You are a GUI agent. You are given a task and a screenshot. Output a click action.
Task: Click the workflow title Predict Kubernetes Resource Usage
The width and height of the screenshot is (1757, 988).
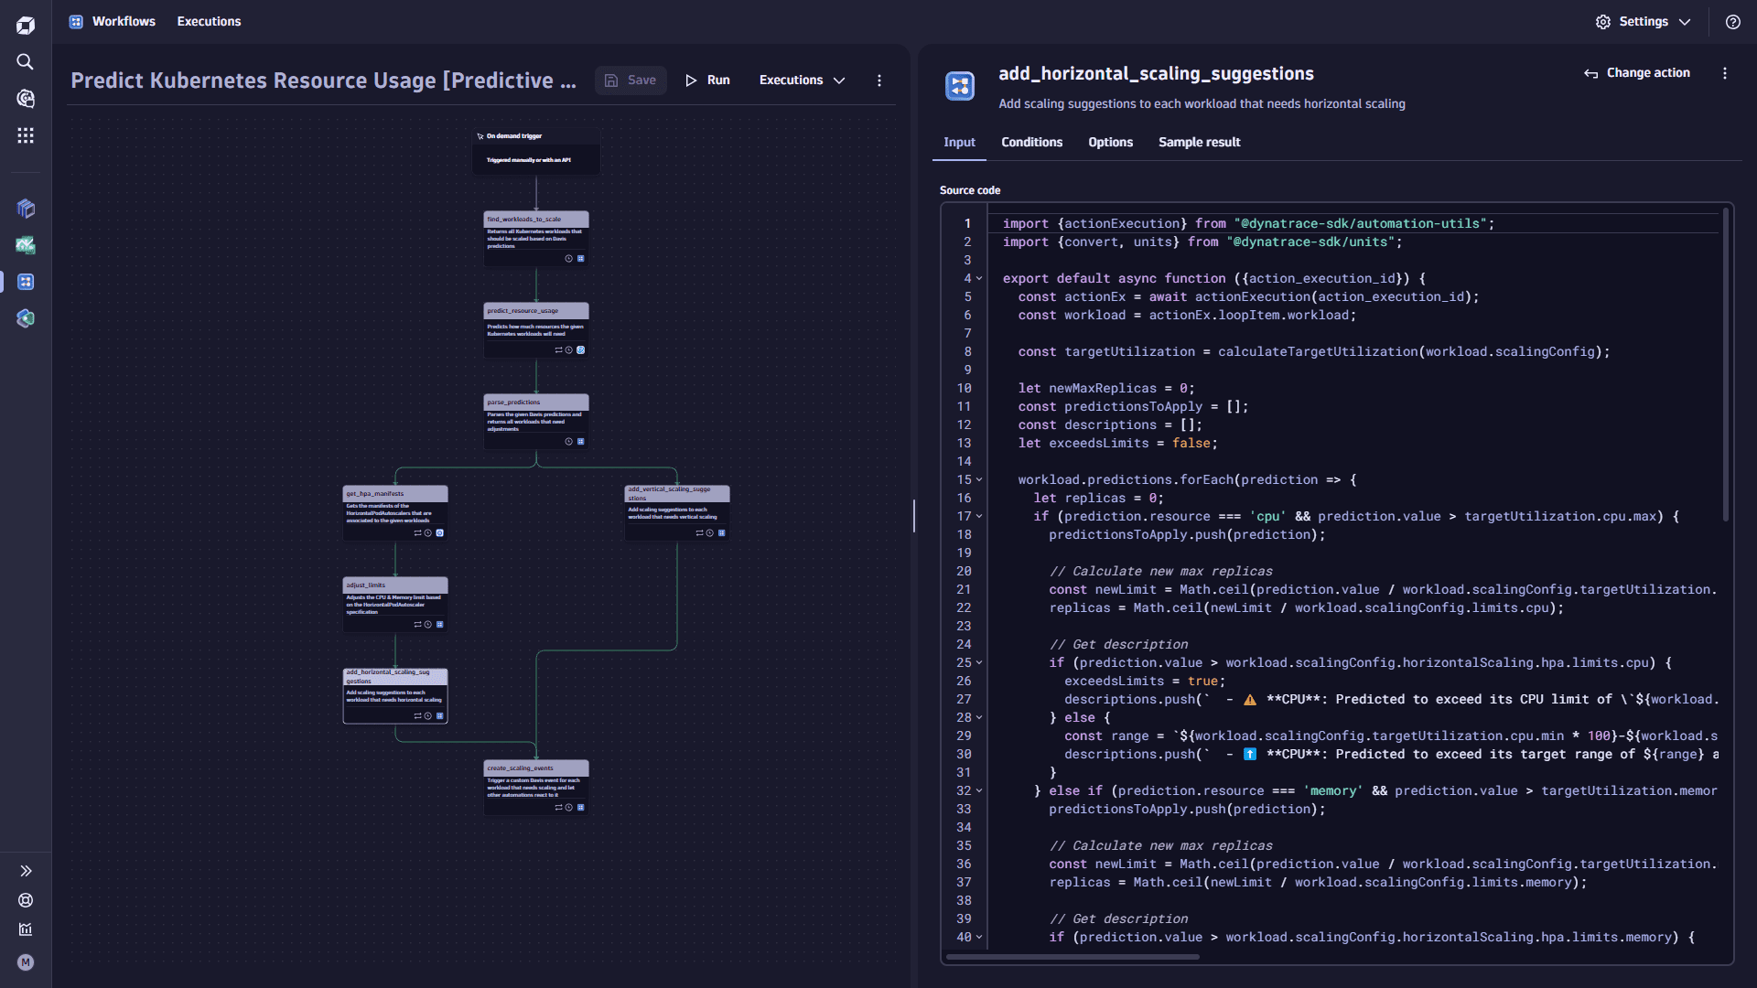click(x=323, y=81)
